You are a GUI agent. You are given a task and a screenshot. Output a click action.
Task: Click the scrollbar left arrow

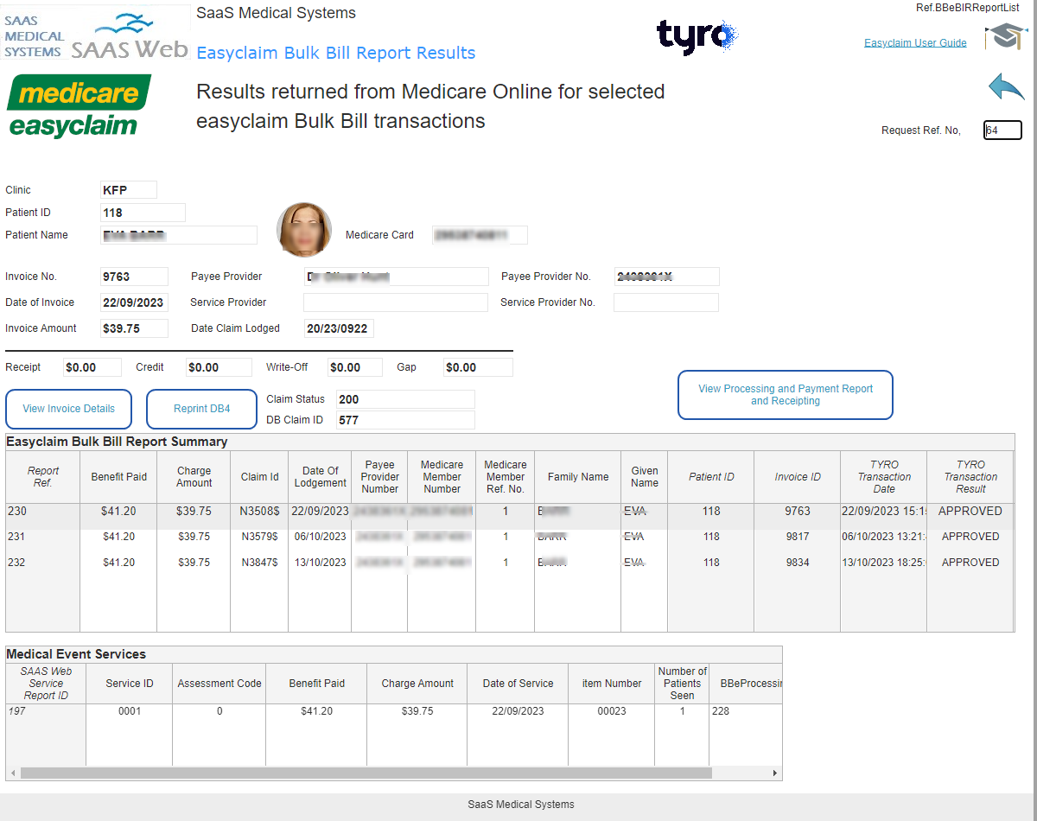[x=13, y=773]
